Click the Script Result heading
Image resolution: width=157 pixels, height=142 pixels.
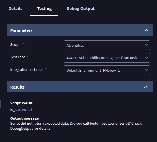(x=21, y=103)
